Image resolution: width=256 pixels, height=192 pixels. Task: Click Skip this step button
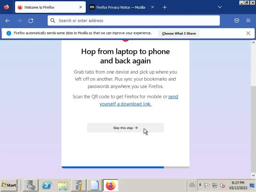(125, 128)
